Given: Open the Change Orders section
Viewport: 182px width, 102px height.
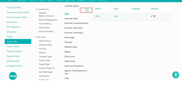Looking at the screenshot, I should click(45, 45).
